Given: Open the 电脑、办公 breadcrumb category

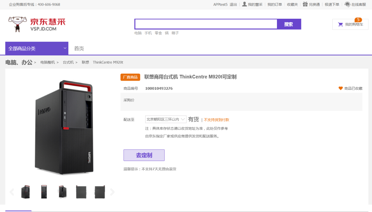Looking at the screenshot, I should pyautogui.click(x=19, y=62).
